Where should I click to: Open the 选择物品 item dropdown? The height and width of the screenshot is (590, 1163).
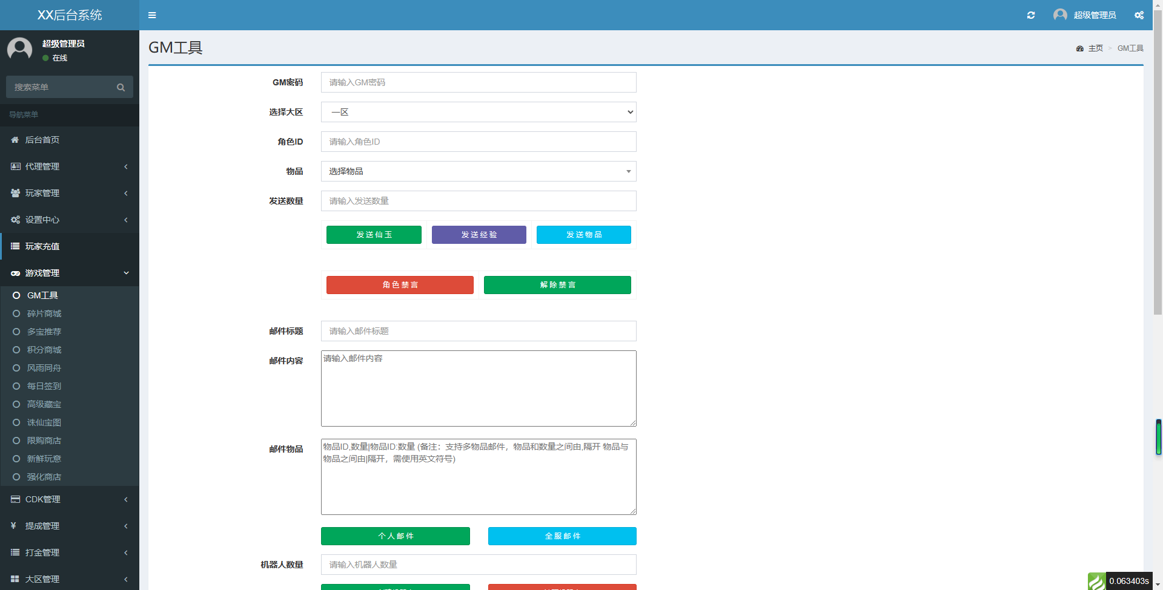pos(479,171)
